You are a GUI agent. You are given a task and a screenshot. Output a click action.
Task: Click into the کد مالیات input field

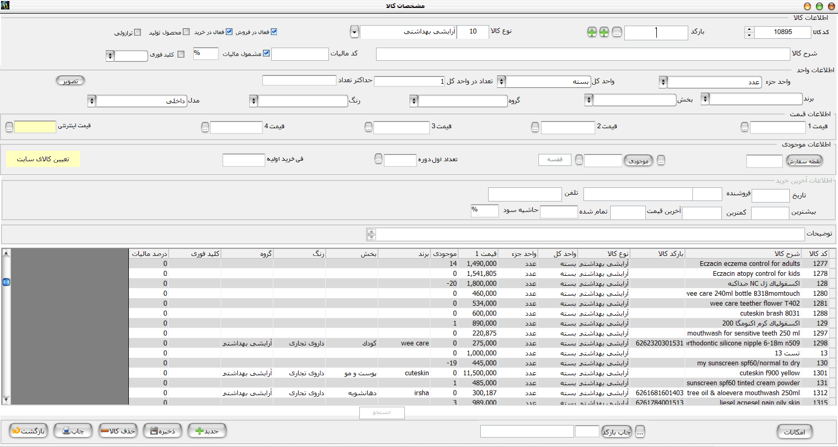click(x=300, y=54)
